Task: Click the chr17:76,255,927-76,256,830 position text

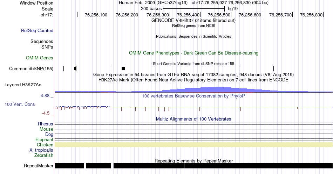Action: [230, 3]
